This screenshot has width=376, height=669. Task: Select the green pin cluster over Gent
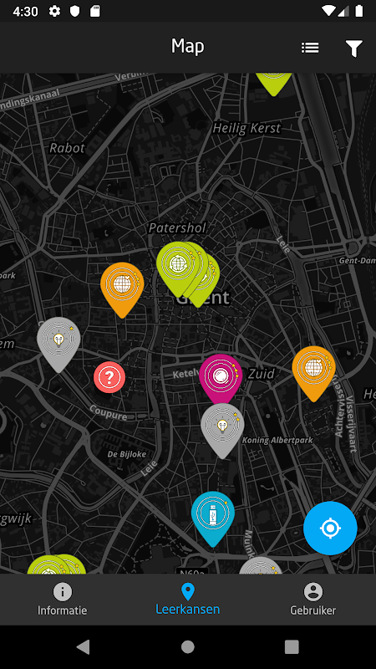point(187,274)
